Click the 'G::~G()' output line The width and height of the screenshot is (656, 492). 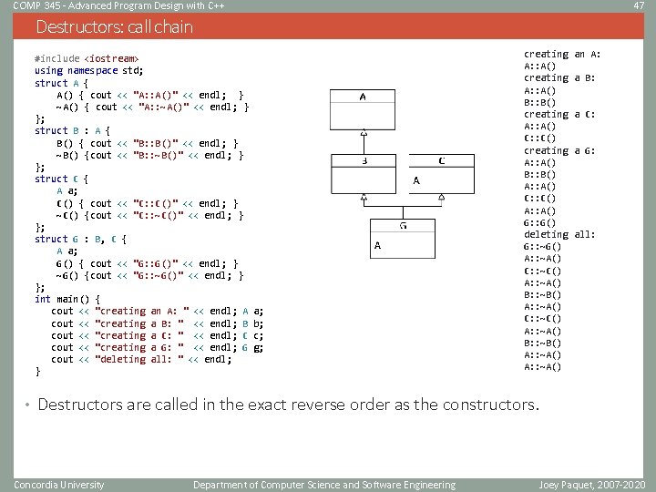click(x=542, y=246)
